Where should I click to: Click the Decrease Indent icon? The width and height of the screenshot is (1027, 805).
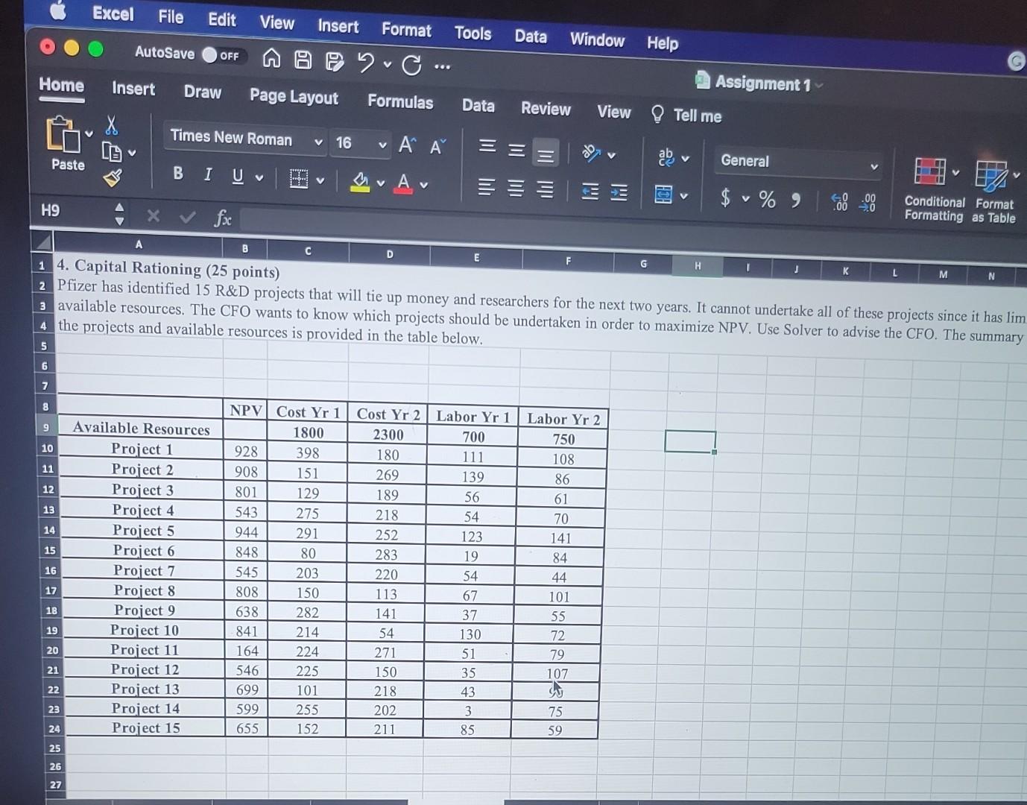click(x=590, y=192)
